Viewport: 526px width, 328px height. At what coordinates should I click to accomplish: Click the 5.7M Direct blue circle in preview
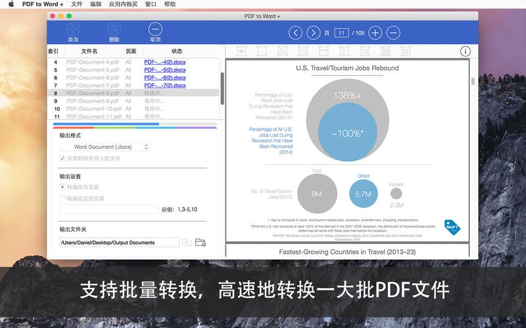pos(364,194)
